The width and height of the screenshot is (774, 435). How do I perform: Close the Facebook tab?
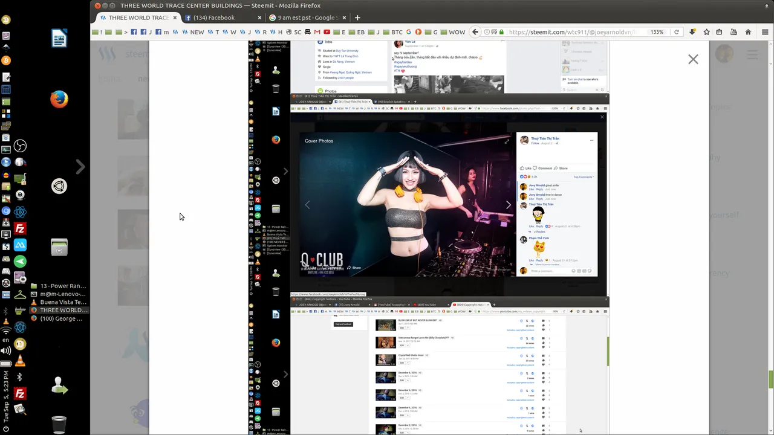259,18
